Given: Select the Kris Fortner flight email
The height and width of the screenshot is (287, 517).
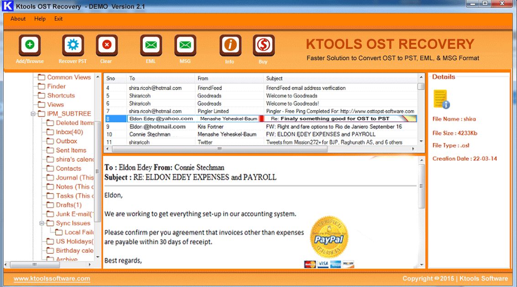Looking at the screenshot, I should 261,127.
